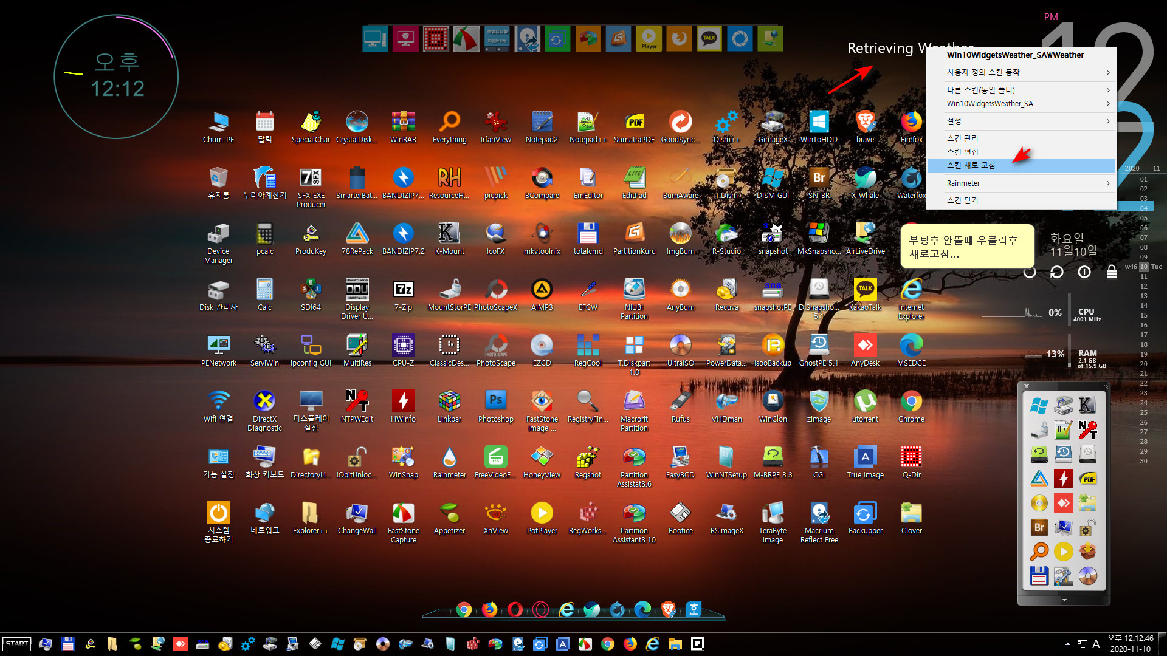The height and width of the screenshot is (656, 1167).
Task: Click the round 오후 12:12 clock widget
Action: [116, 77]
